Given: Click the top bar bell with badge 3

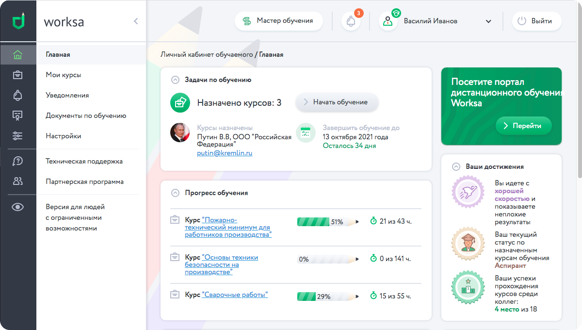Looking at the screenshot, I should 351,21.
